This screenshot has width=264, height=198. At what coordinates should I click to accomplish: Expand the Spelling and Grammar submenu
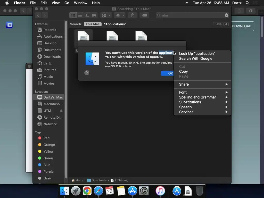click(202, 97)
